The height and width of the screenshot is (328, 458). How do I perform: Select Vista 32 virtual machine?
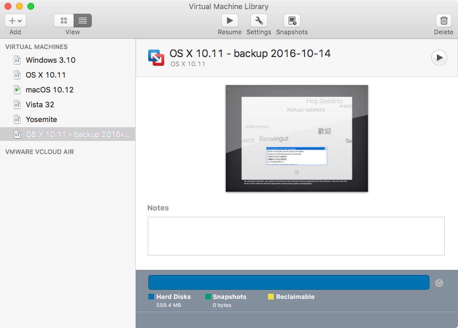click(x=67, y=104)
